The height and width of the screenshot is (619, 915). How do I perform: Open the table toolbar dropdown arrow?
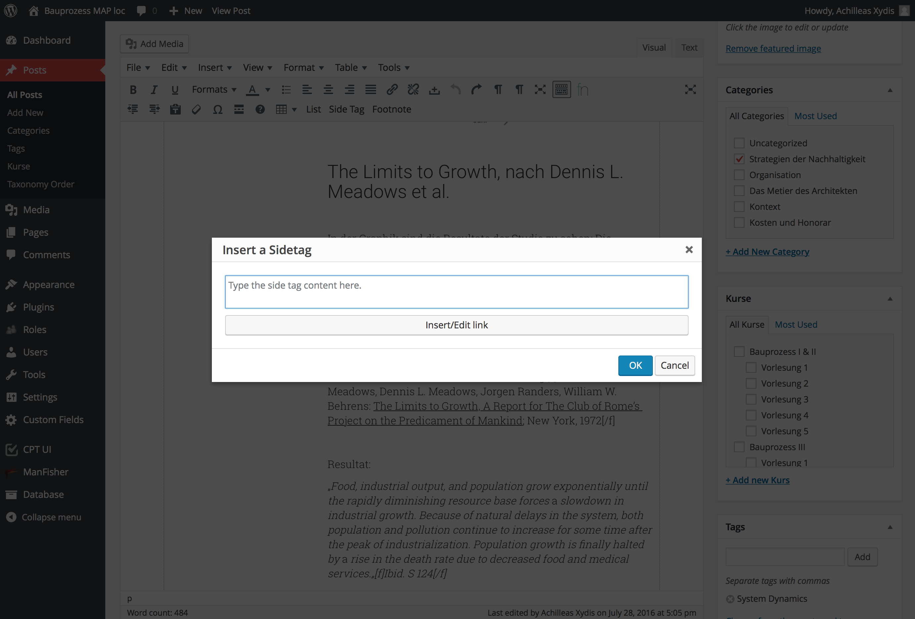pos(294,110)
